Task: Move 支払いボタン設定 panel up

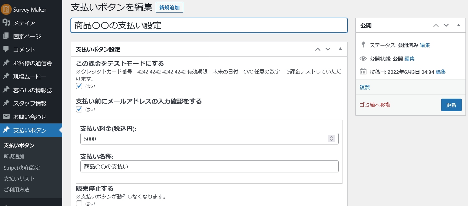Action: 318,49
